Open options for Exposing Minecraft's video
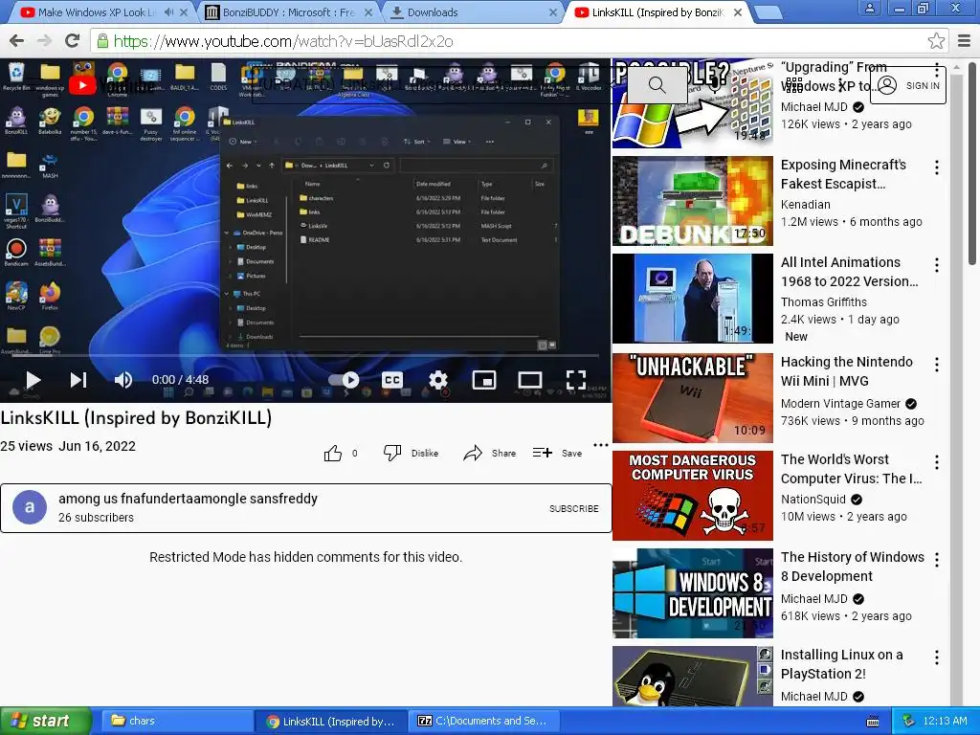The width and height of the screenshot is (980, 735). (936, 167)
